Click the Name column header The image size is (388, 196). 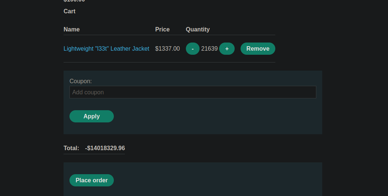click(72, 29)
